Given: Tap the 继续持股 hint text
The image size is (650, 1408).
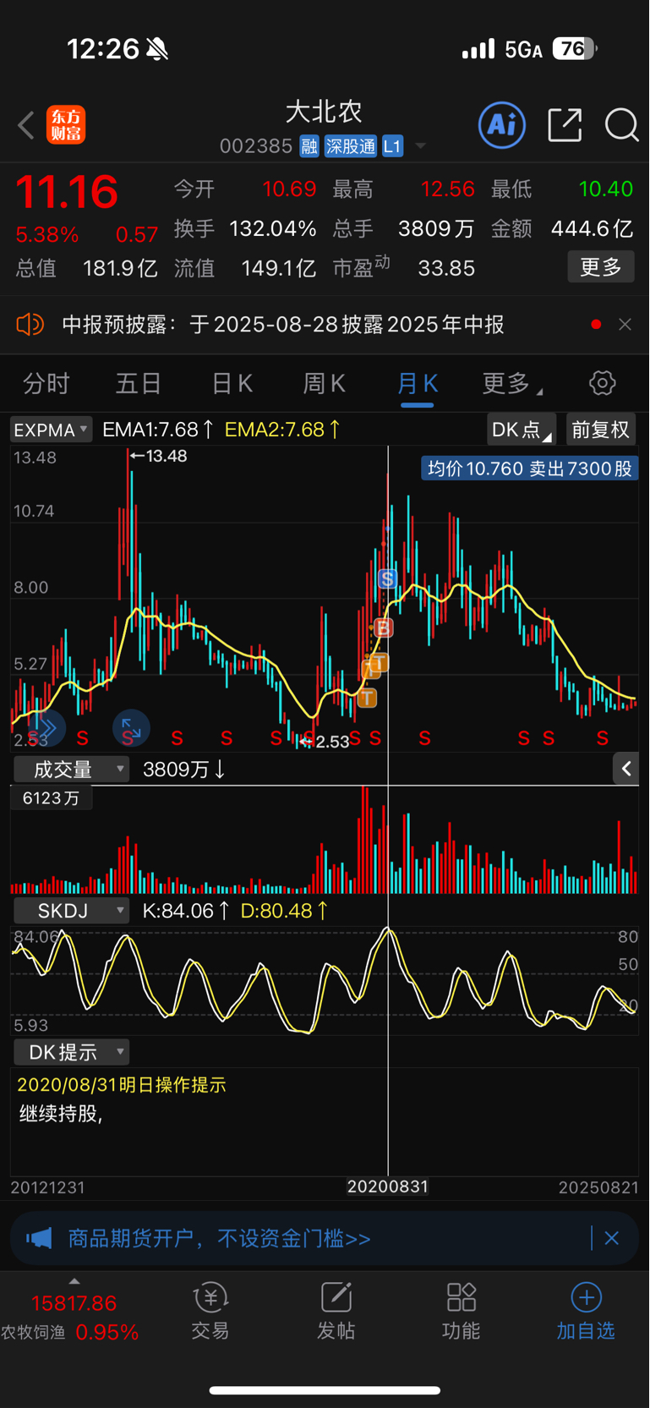Looking at the screenshot, I should pos(61,1114).
